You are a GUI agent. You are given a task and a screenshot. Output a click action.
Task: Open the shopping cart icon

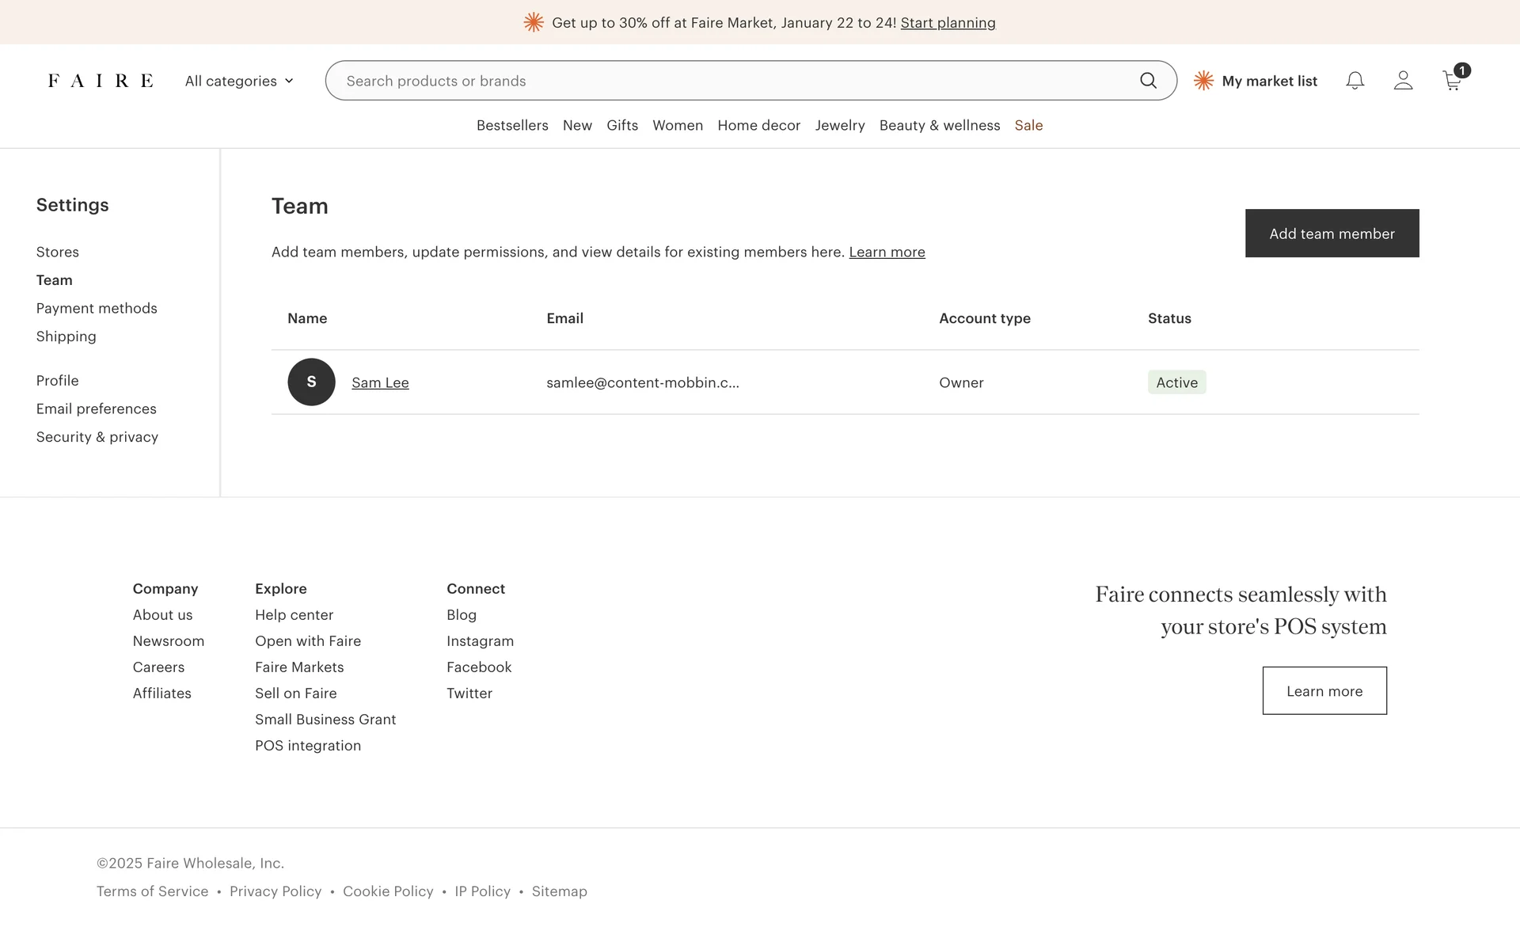click(1452, 81)
